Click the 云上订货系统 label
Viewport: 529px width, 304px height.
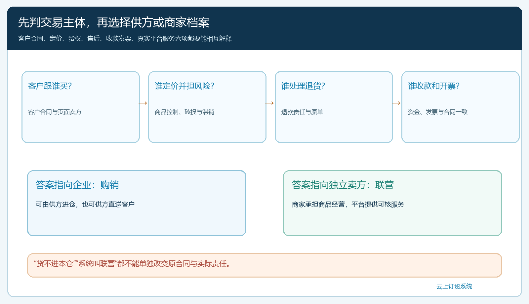pyautogui.click(x=454, y=286)
